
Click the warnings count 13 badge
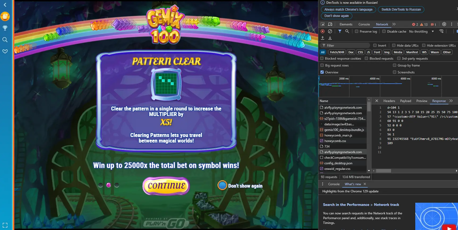[424, 24]
